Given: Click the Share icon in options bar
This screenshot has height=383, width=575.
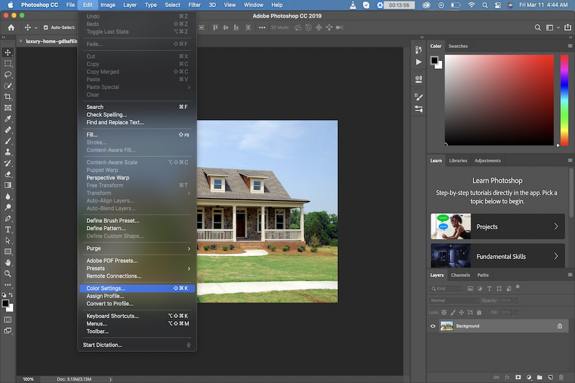Looking at the screenshot, I should [568, 27].
